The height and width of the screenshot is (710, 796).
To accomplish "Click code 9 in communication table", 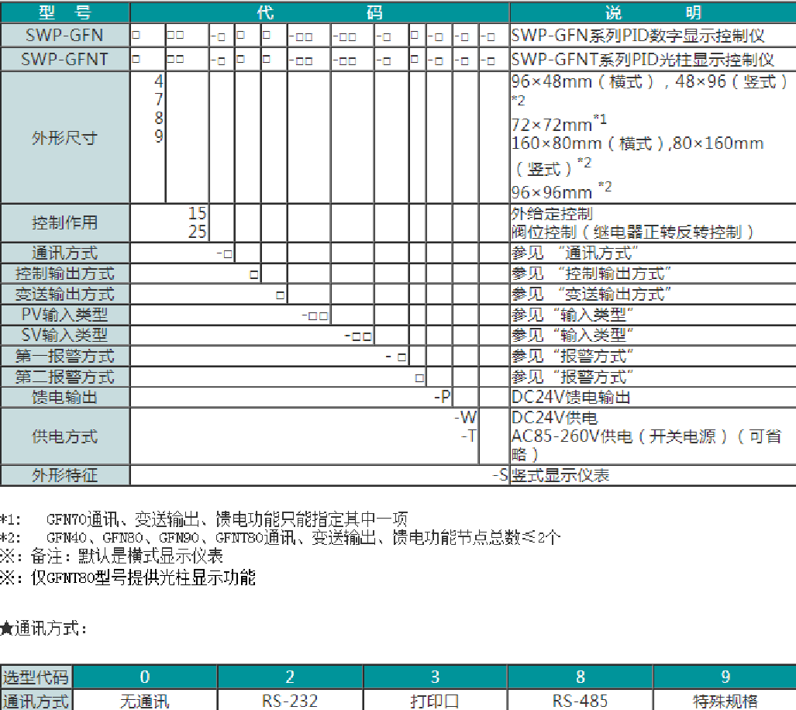I will (725, 677).
